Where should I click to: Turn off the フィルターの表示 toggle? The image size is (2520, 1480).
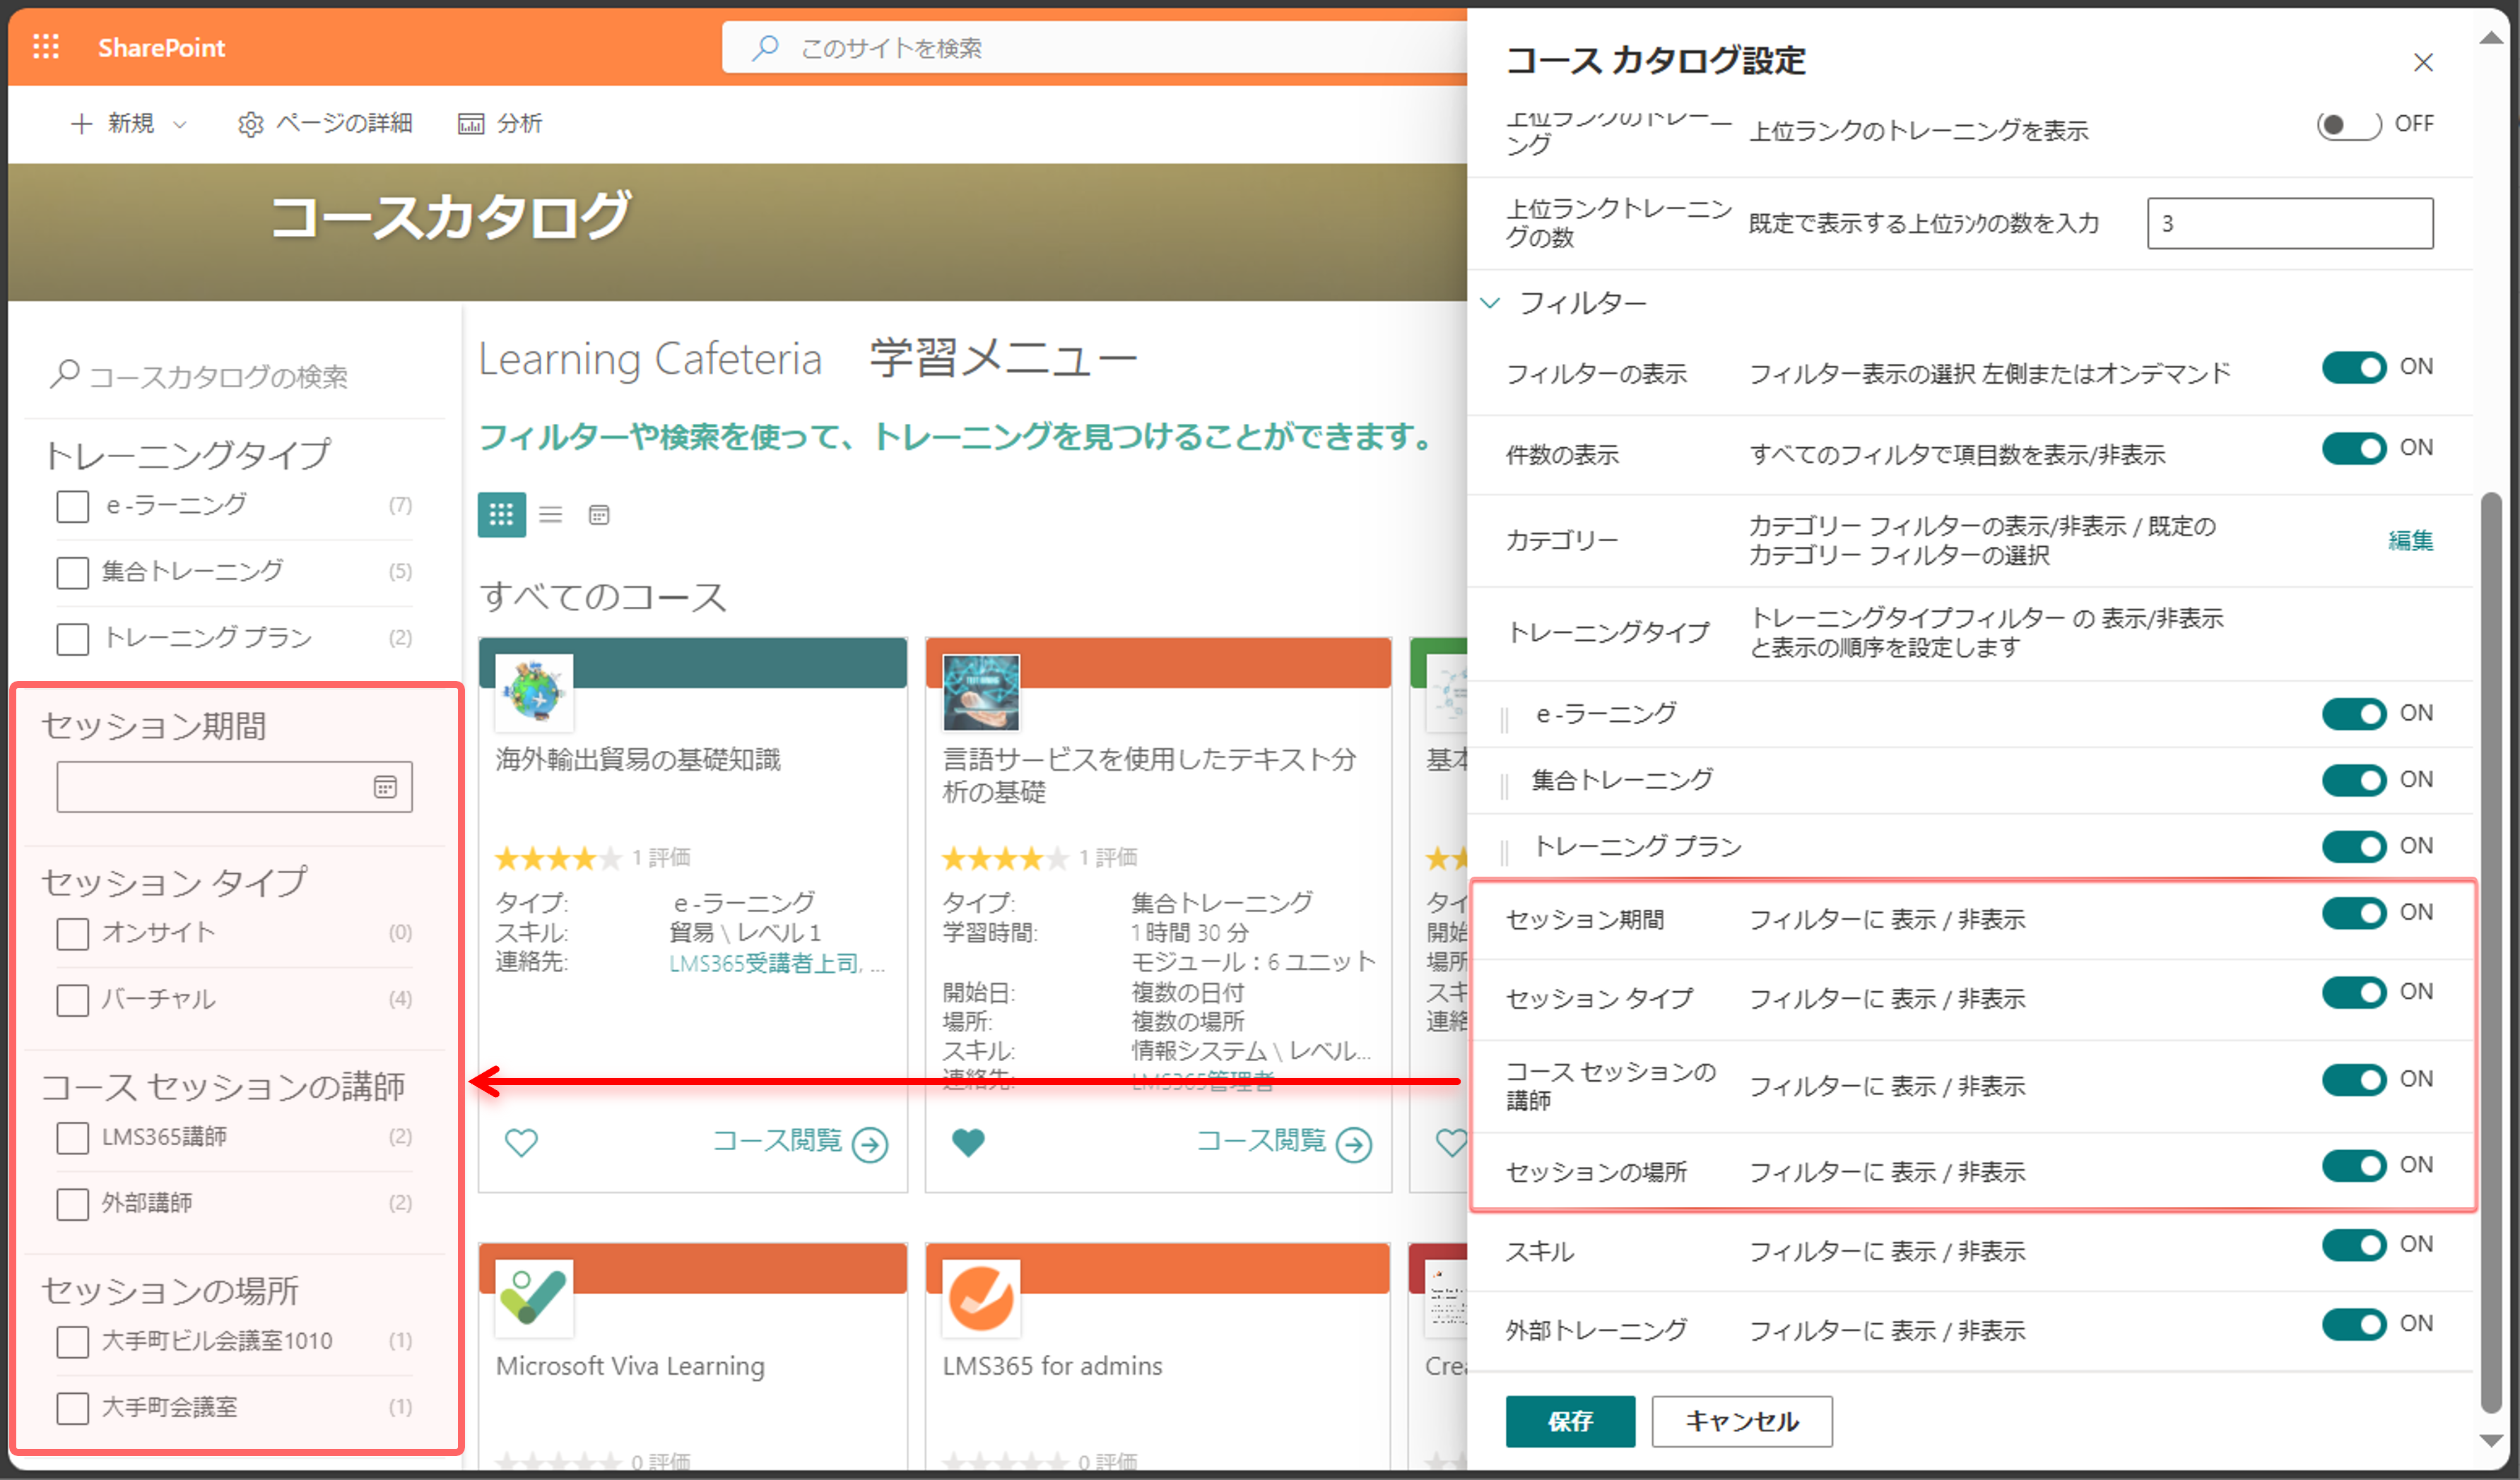coord(2354,367)
